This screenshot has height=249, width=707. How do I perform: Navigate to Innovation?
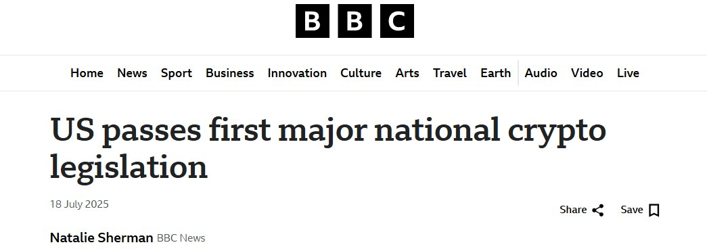point(297,73)
